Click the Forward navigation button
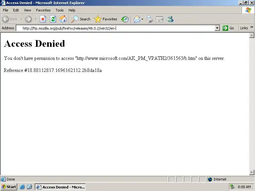 tap(28, 19)
